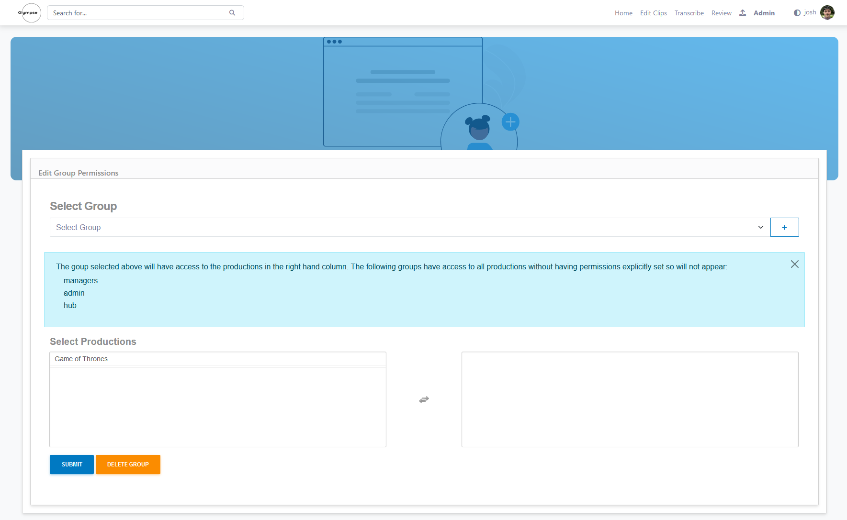This screenshot has width=847, height=520.
Task: Open josh's profile avatar
Action: (828, 12)
